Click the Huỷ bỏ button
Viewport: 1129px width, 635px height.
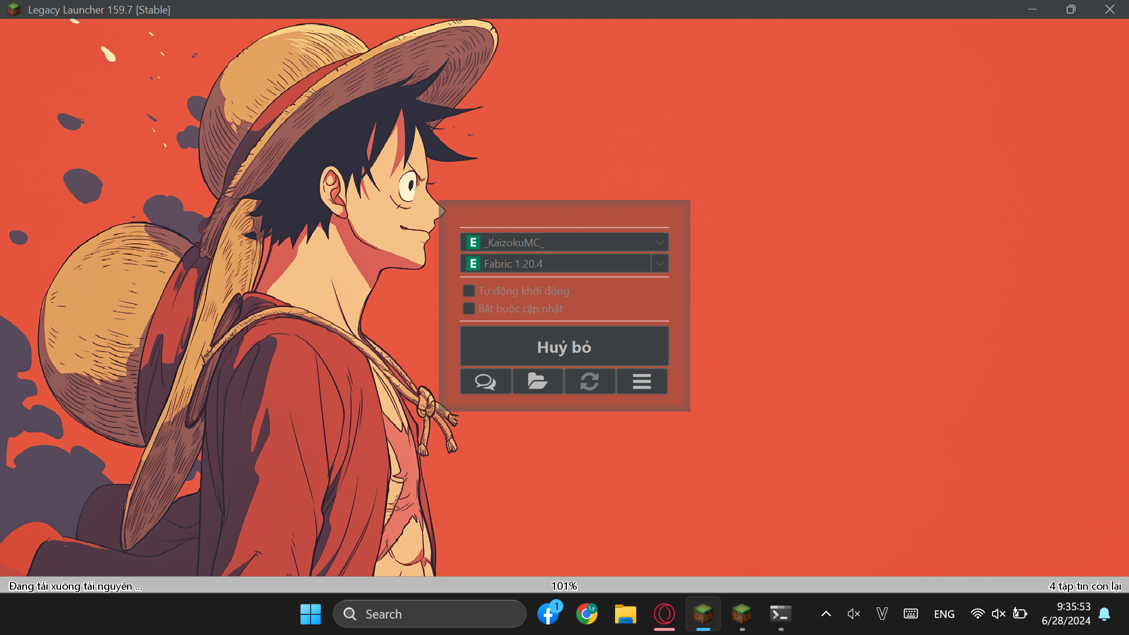[x=564, y=347]
